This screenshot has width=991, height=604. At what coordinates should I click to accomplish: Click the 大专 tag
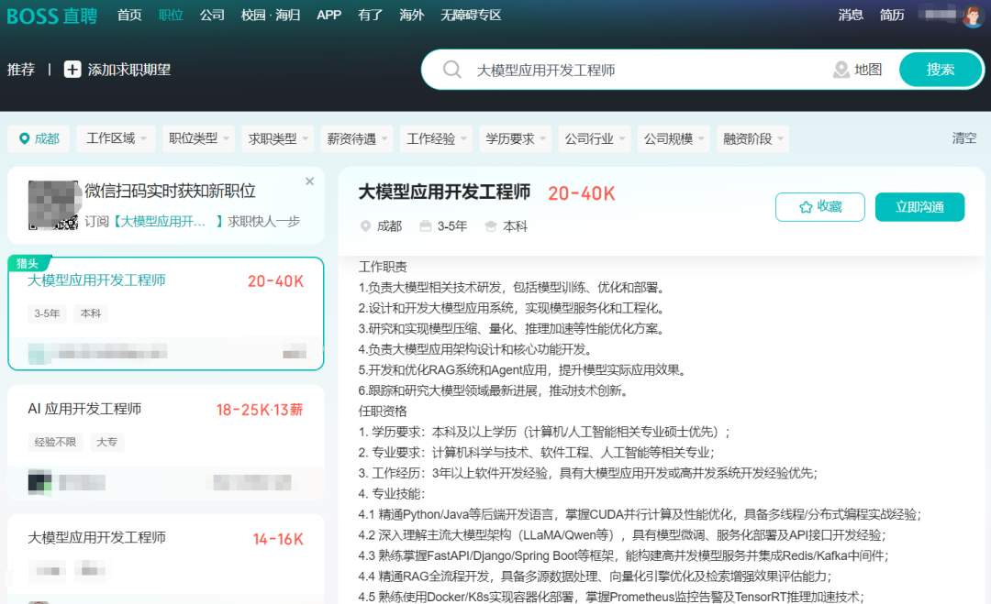(x=106, y=442)
